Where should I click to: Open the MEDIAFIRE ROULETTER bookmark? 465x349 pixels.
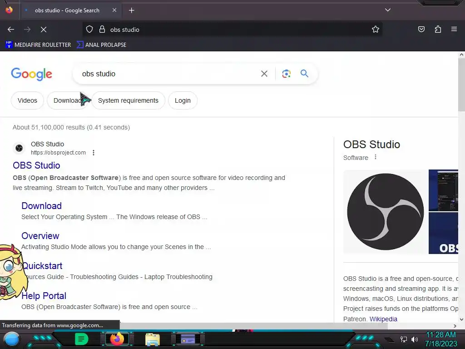click(38, 45)
